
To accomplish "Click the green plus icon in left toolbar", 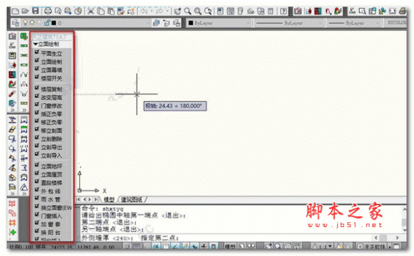I will (x=12, y=233).
